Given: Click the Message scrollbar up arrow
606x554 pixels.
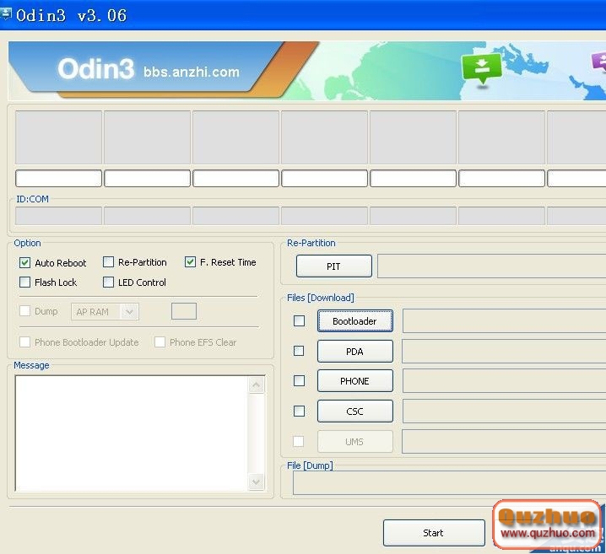Looking at the screenshot, I should pyautogui.click(x=257, y=385).
